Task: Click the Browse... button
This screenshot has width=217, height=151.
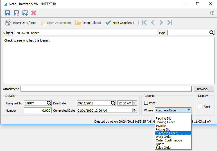Action: coord(204,89)
